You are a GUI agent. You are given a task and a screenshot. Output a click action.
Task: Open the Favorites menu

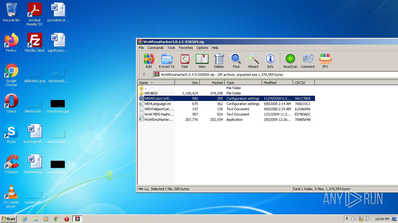[186, 48]
